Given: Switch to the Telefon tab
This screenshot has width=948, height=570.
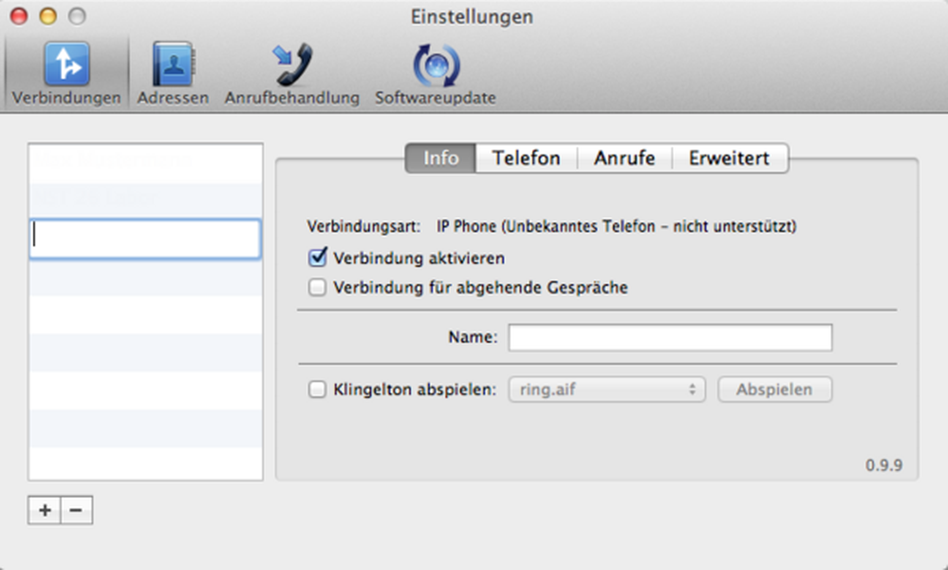Looking at the screenshot, I should tap(526, 158).
